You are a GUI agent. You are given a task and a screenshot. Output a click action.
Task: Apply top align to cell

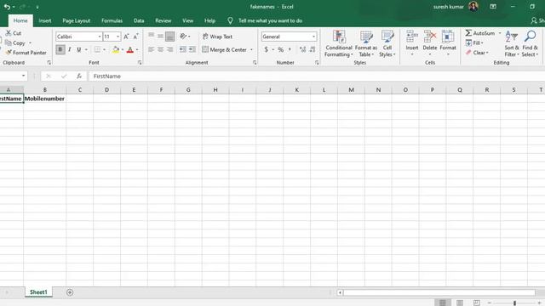pos(152,36)
